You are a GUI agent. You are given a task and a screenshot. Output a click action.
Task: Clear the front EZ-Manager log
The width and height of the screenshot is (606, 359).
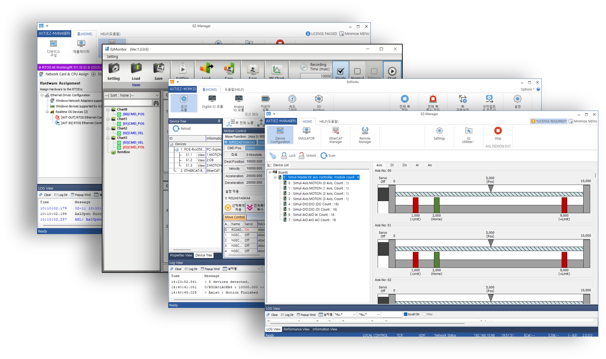(272, 315)
